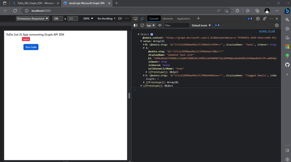Toggle the console sidebar panel icon
The width and height of the screenshot is (291, 162).
tap(135, 26)
